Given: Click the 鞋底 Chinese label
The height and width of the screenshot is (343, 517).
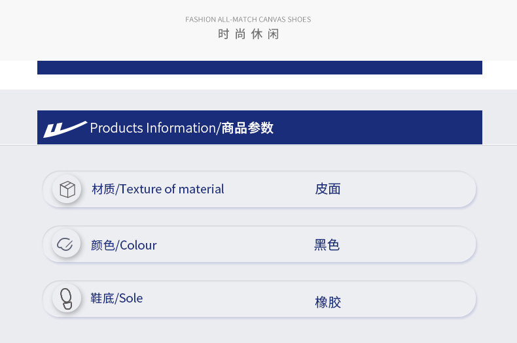Looking at the screenshot, I should click(x=102, y=299).
